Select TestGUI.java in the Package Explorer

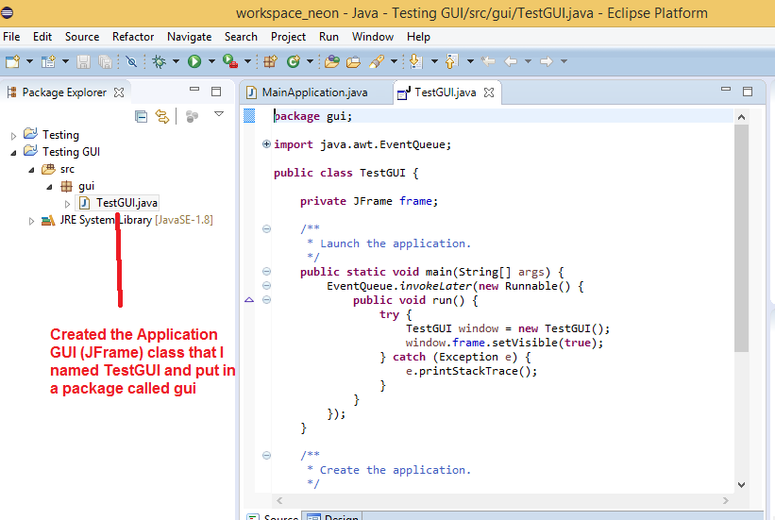[x=126, y=203]
